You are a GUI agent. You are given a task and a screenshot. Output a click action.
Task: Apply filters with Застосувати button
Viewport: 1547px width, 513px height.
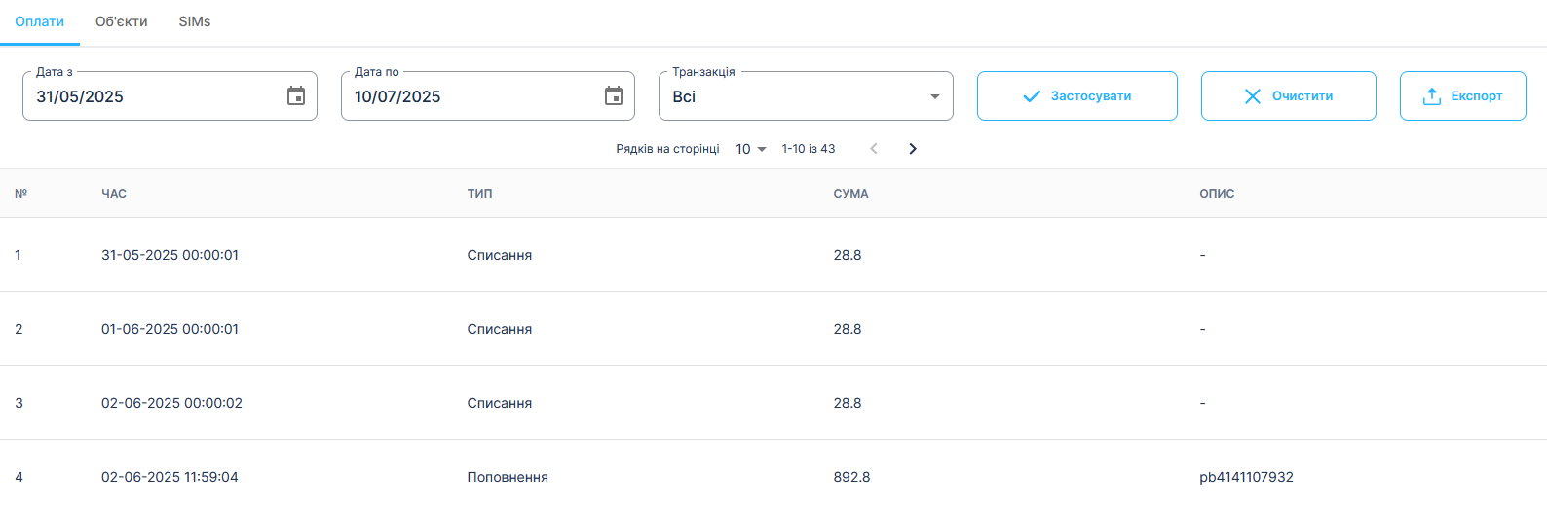[x=1077, y=96]
